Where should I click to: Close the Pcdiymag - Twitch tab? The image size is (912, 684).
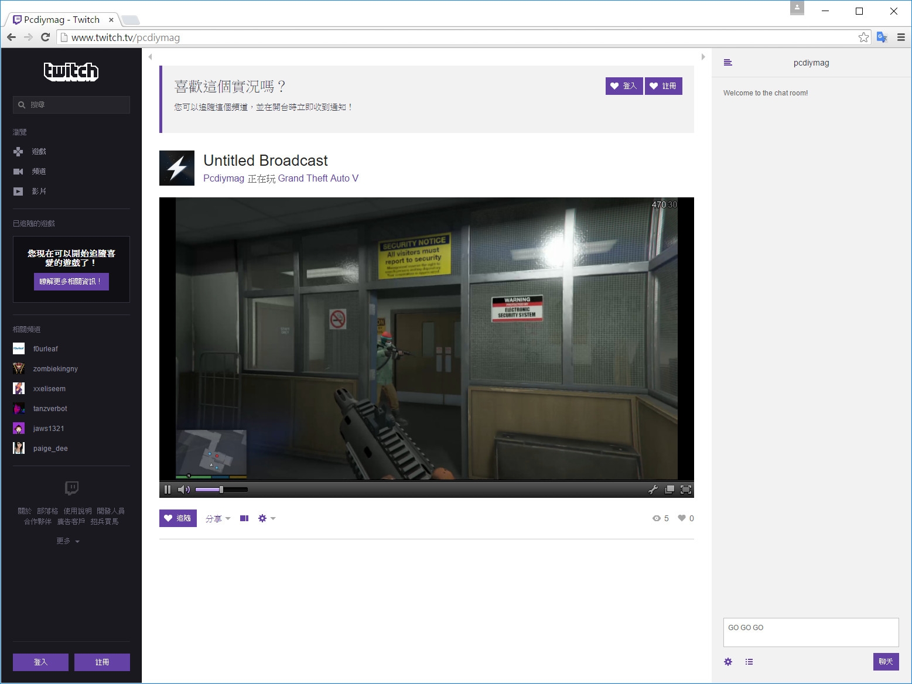pyautogui.click(x=111, y=20)
